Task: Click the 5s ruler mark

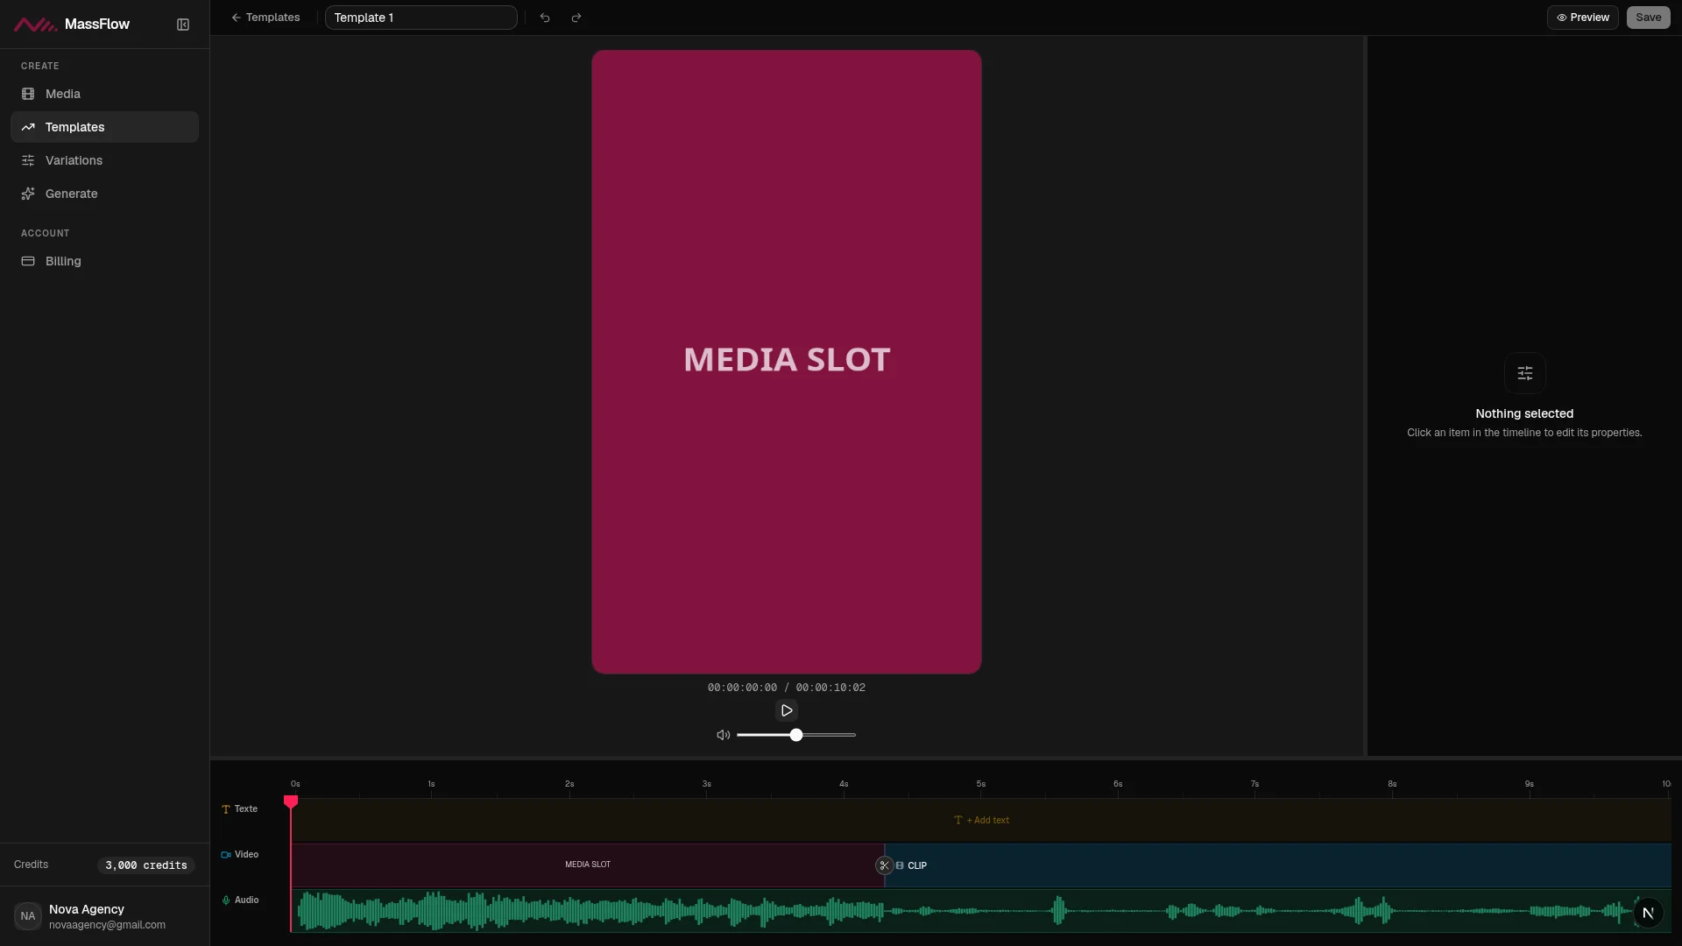Action: coord(981,784)
